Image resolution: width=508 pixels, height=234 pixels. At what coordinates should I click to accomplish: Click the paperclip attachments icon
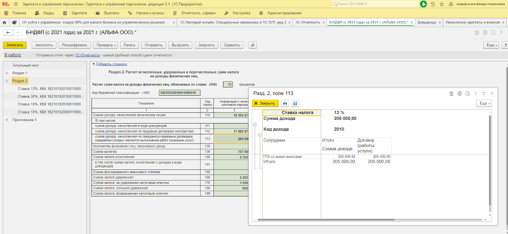[x=253, y=45]
